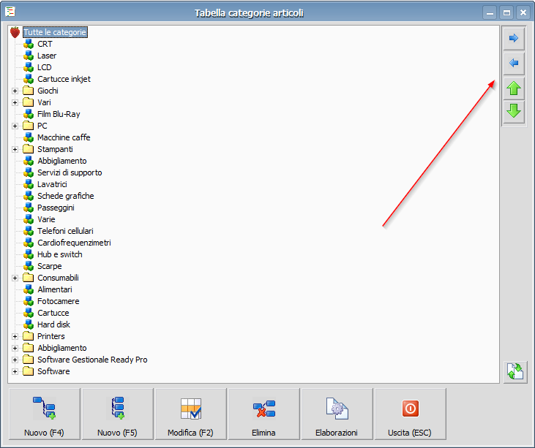
Task: Select the Alimentari category
Action: [55, 289]
